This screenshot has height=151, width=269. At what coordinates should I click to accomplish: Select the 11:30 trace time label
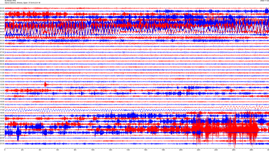pos(2,76)
